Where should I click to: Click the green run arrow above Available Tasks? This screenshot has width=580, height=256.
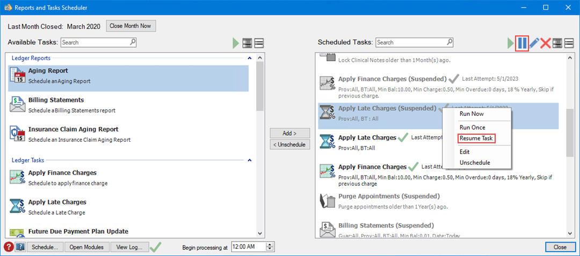coord(236,43)
